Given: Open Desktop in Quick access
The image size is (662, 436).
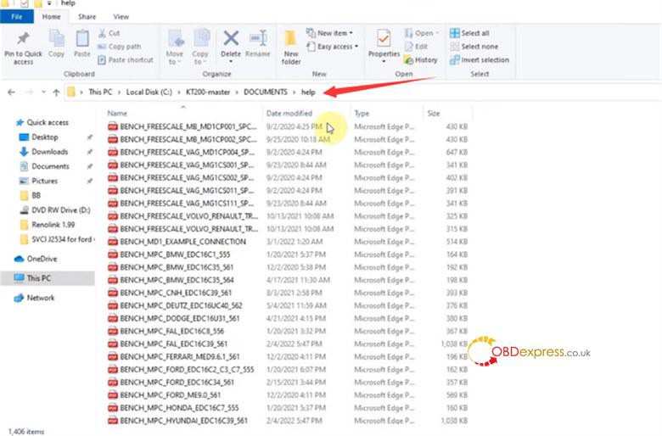Looking at the screenshot, I should 38,137.
